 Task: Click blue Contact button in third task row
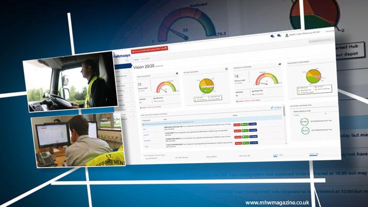tap(253, 136)
